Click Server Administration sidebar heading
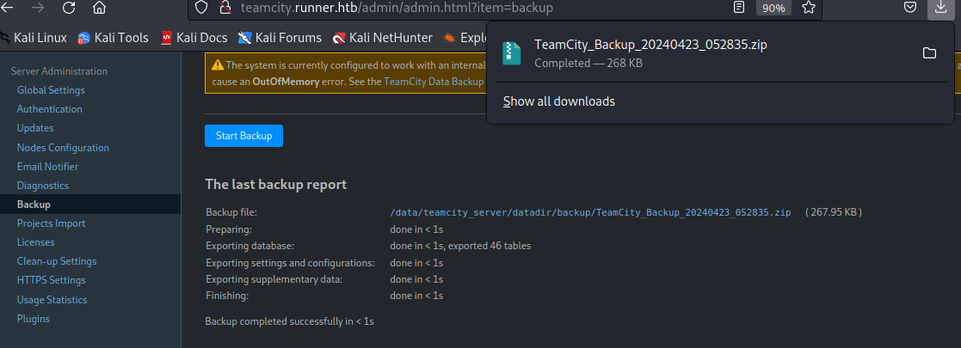 tap(59, 71)
